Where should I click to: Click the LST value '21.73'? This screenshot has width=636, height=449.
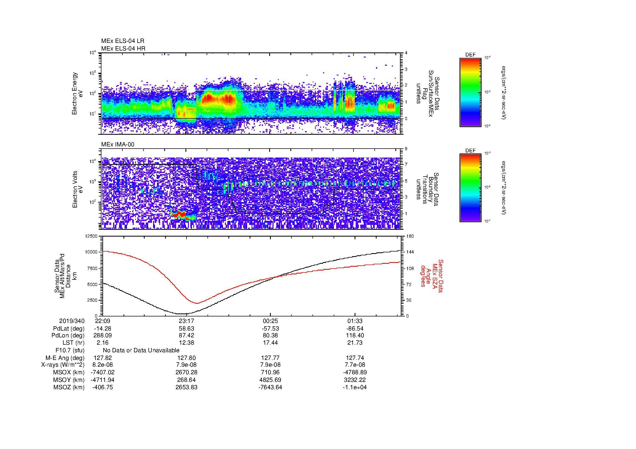point(355,343)
